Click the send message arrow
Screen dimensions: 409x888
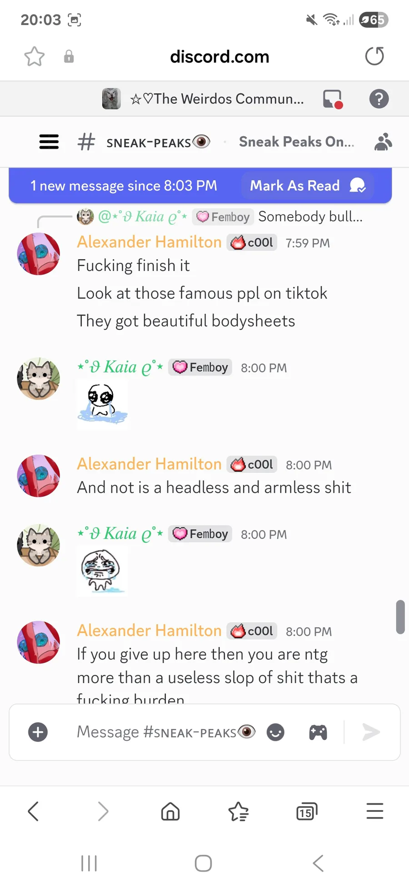(371, 732)
